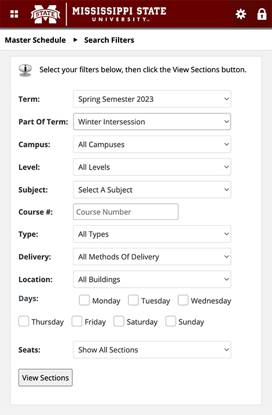This screenshot has width=272, height=415.
Task: Click the Search Filters breadcrumb
Action: point(109,40)
